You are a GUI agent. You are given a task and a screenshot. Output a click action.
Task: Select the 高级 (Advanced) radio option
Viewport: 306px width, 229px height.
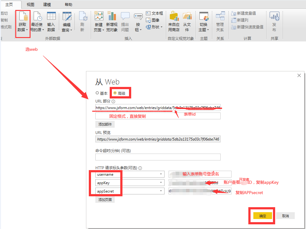click(x=115, y=93)
